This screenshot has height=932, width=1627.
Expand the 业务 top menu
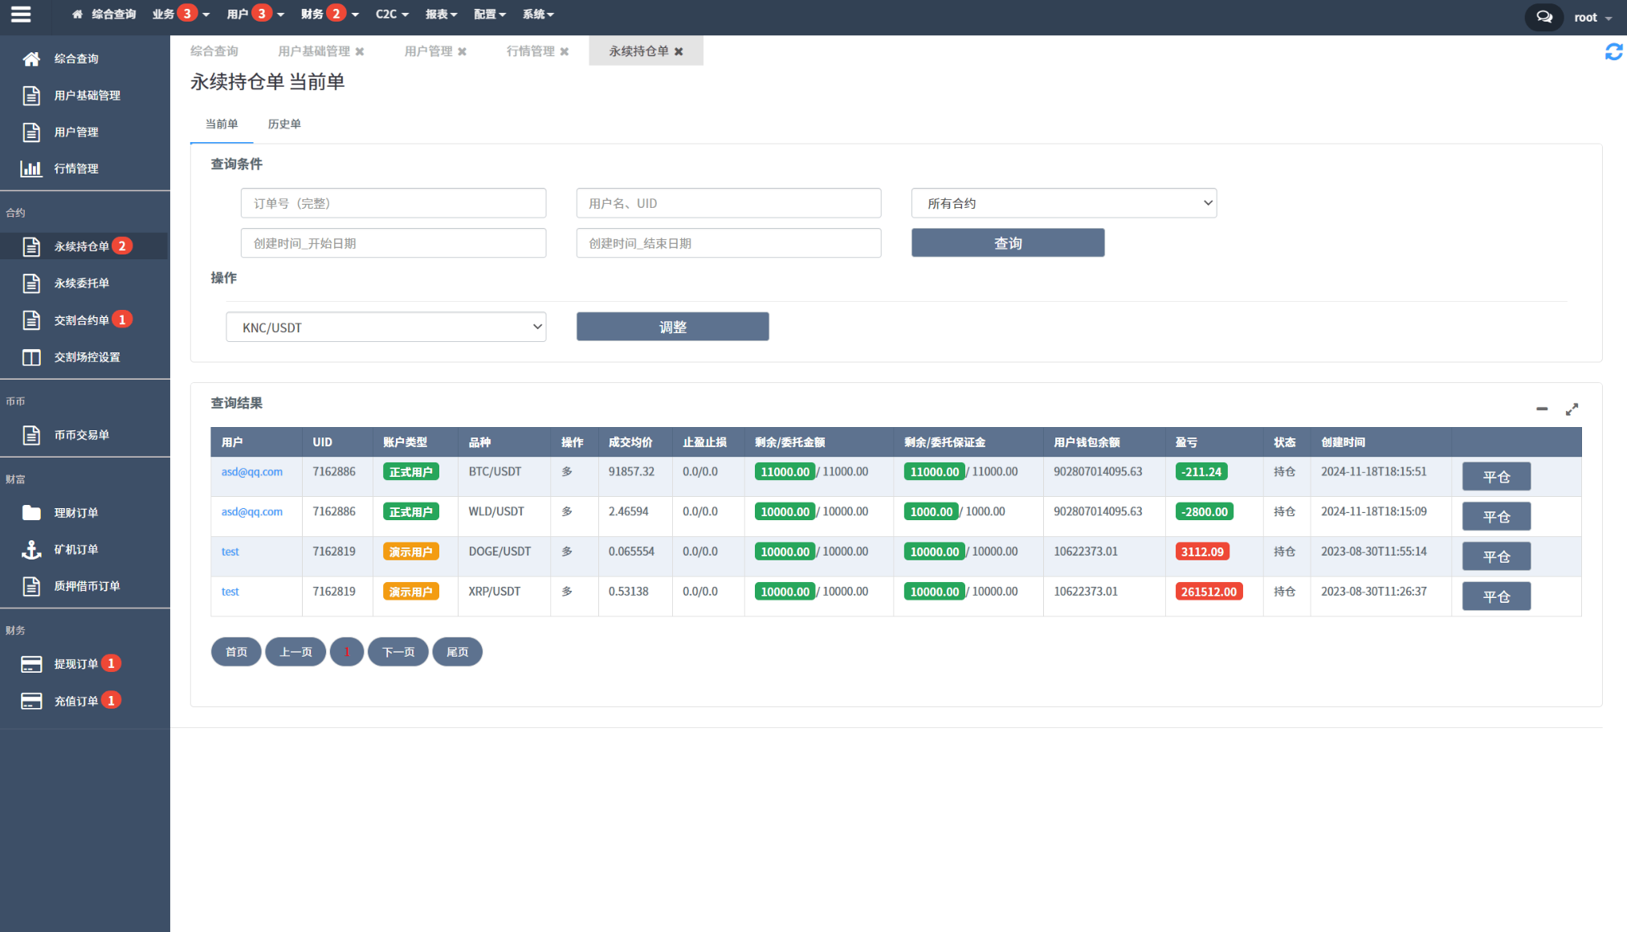click(x=181, y=14)
